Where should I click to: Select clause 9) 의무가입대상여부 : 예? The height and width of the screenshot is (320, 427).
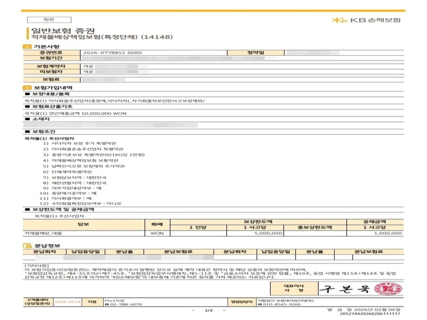(x=72, y=188)
